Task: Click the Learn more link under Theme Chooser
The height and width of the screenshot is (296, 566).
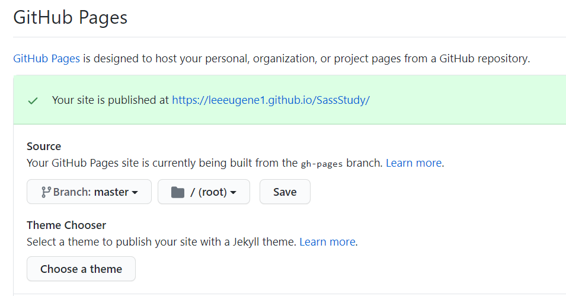Action: pyautogui.click(x=327, y=242)
